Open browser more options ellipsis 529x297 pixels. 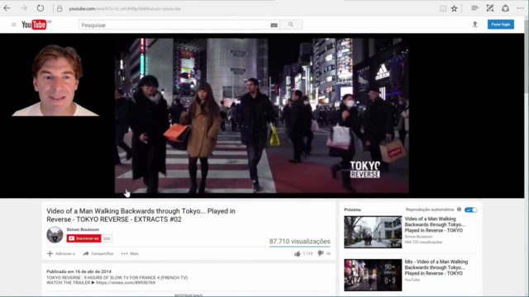pos(520,8)
